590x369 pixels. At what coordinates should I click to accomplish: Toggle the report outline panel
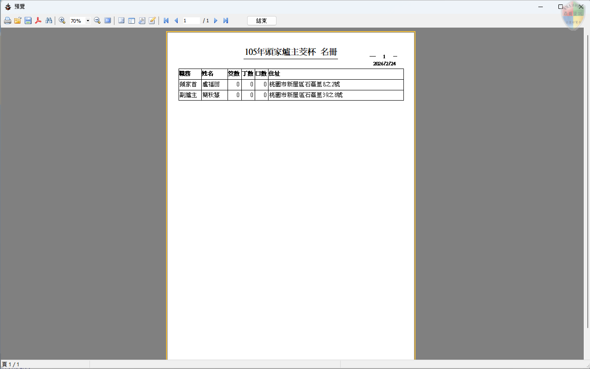point(121,20)
